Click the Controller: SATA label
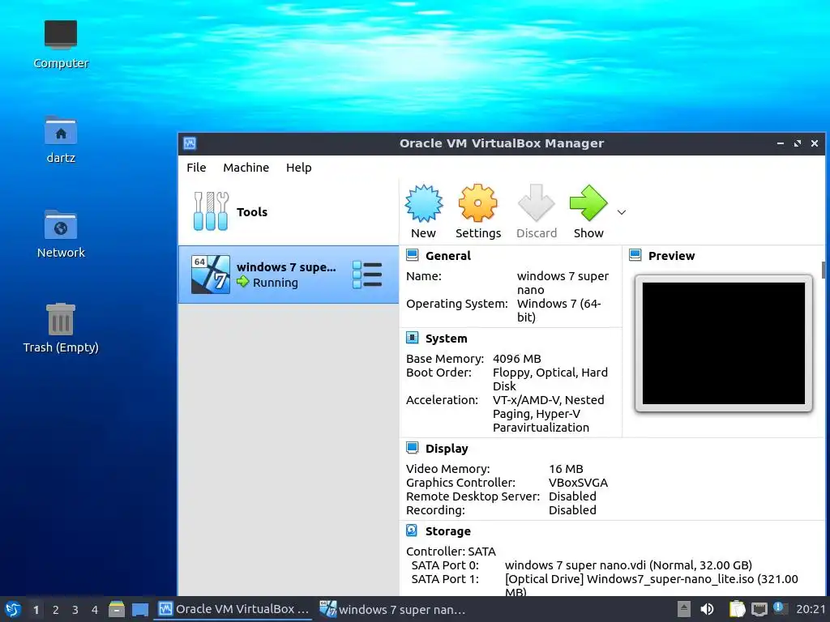Viewport: 830px width, 622px height. pos(451,552)
